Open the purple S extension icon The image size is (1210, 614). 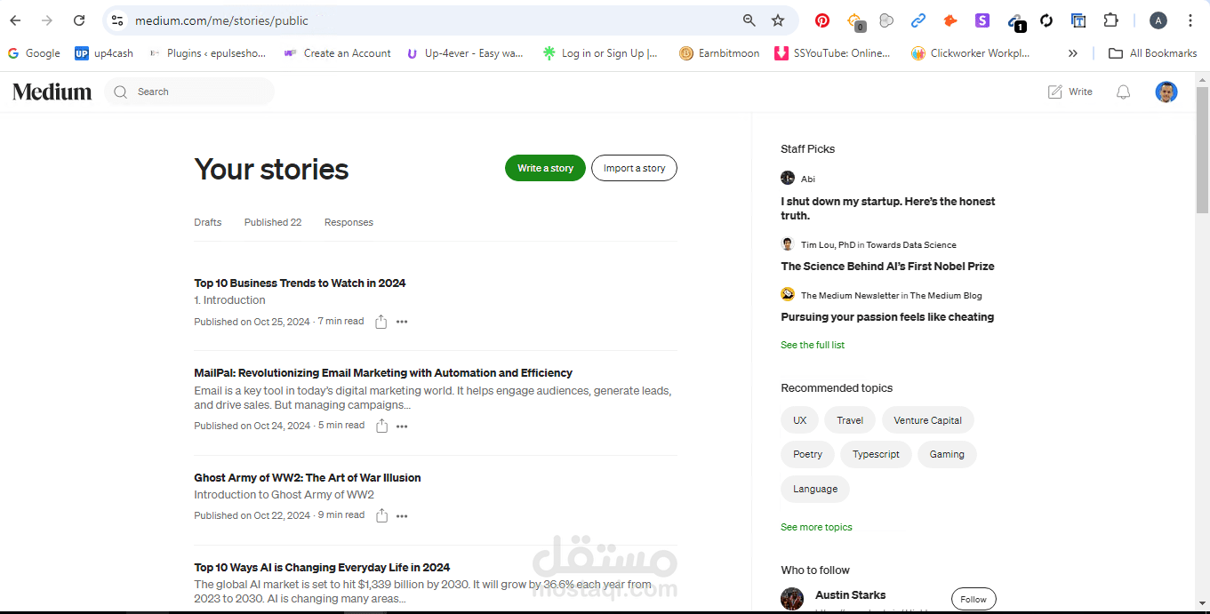click(x=982, y=20)
